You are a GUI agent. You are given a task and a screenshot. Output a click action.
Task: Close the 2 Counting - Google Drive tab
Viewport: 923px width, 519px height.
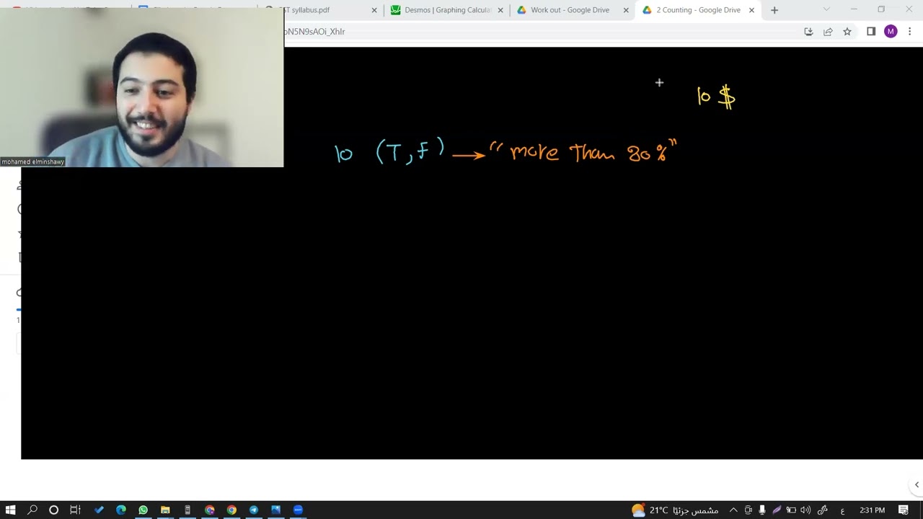tap(751, 10)
